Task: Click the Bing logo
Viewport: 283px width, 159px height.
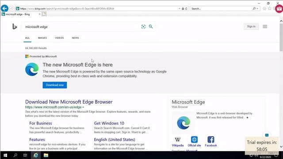Action: coord(15,26)
